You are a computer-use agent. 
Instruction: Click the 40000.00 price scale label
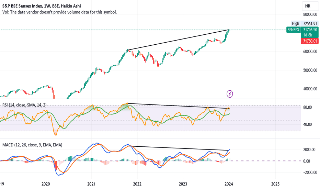[310, 89]
